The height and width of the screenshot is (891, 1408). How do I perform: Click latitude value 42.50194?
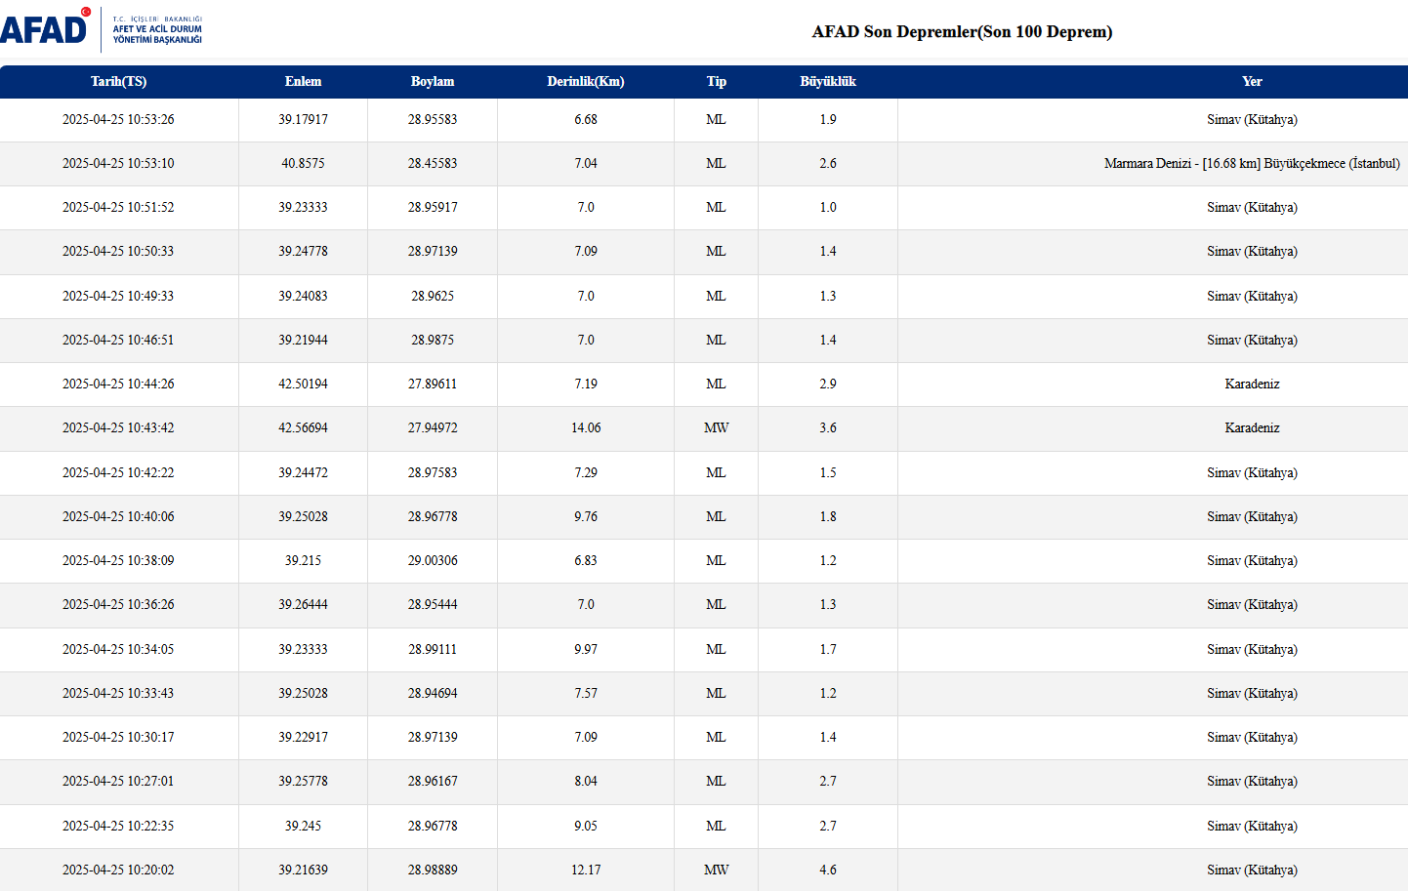[x=303, y=384]
